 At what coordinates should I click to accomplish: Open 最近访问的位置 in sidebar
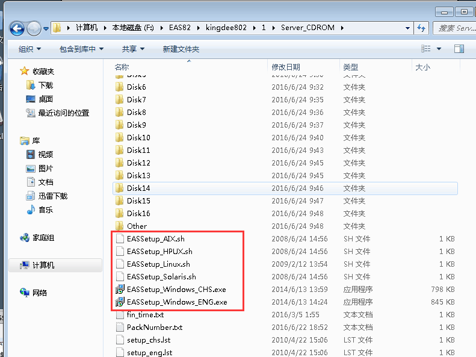point(64,113)
